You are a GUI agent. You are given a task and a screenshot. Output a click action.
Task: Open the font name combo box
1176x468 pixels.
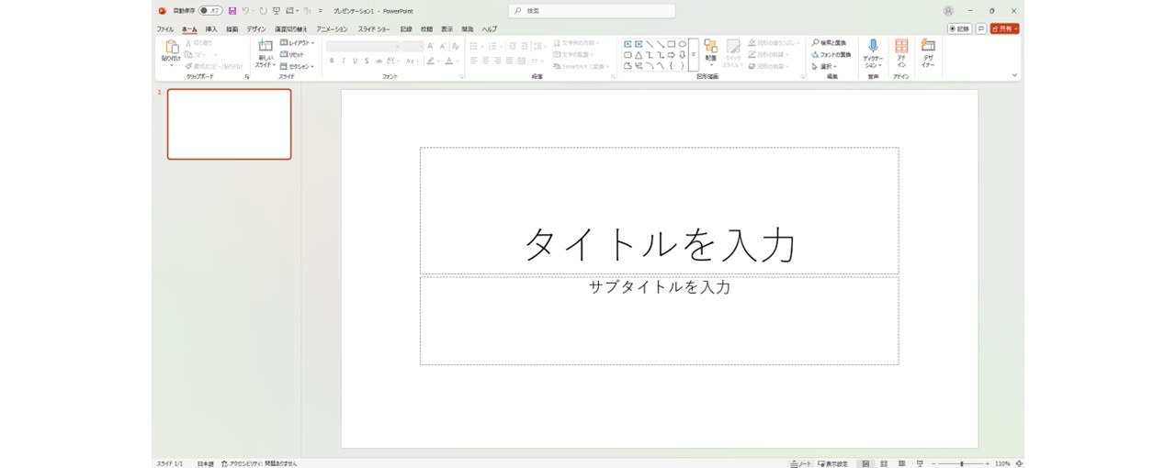click(x=364, y=47)
